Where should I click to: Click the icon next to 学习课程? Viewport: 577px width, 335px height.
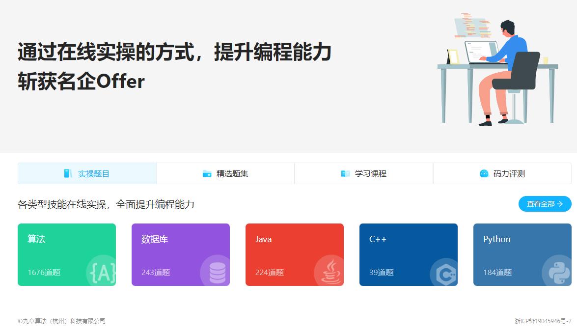coord(345,173)
